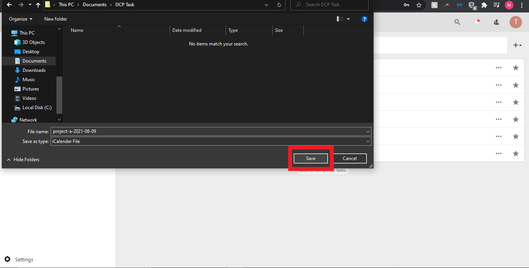The width and height of the screenshot is (529, 268).
Task: Click the search magnifier icon on page
Action: coord(457,22)
